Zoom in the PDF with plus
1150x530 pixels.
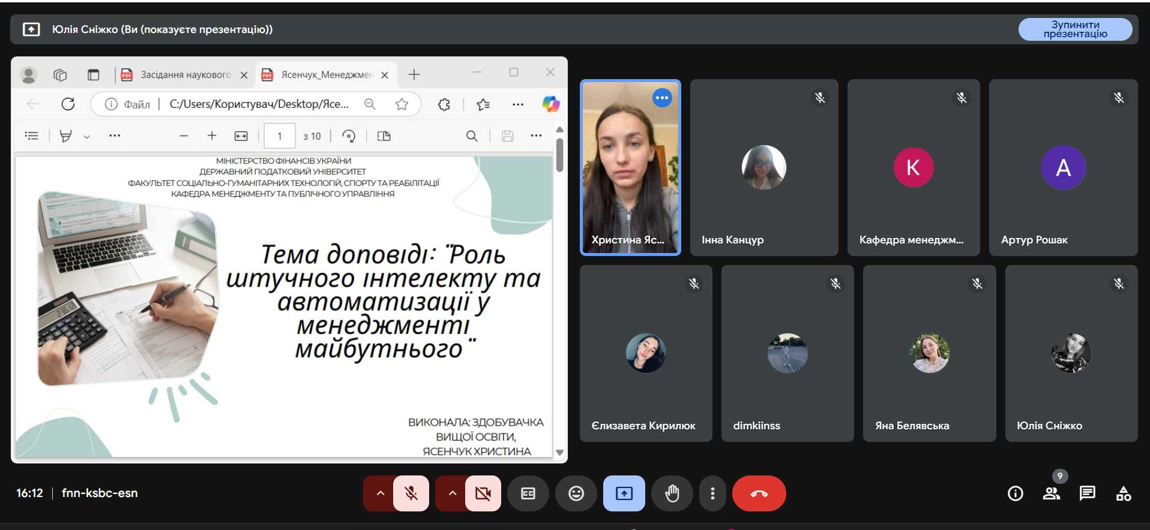pos(212,136)
